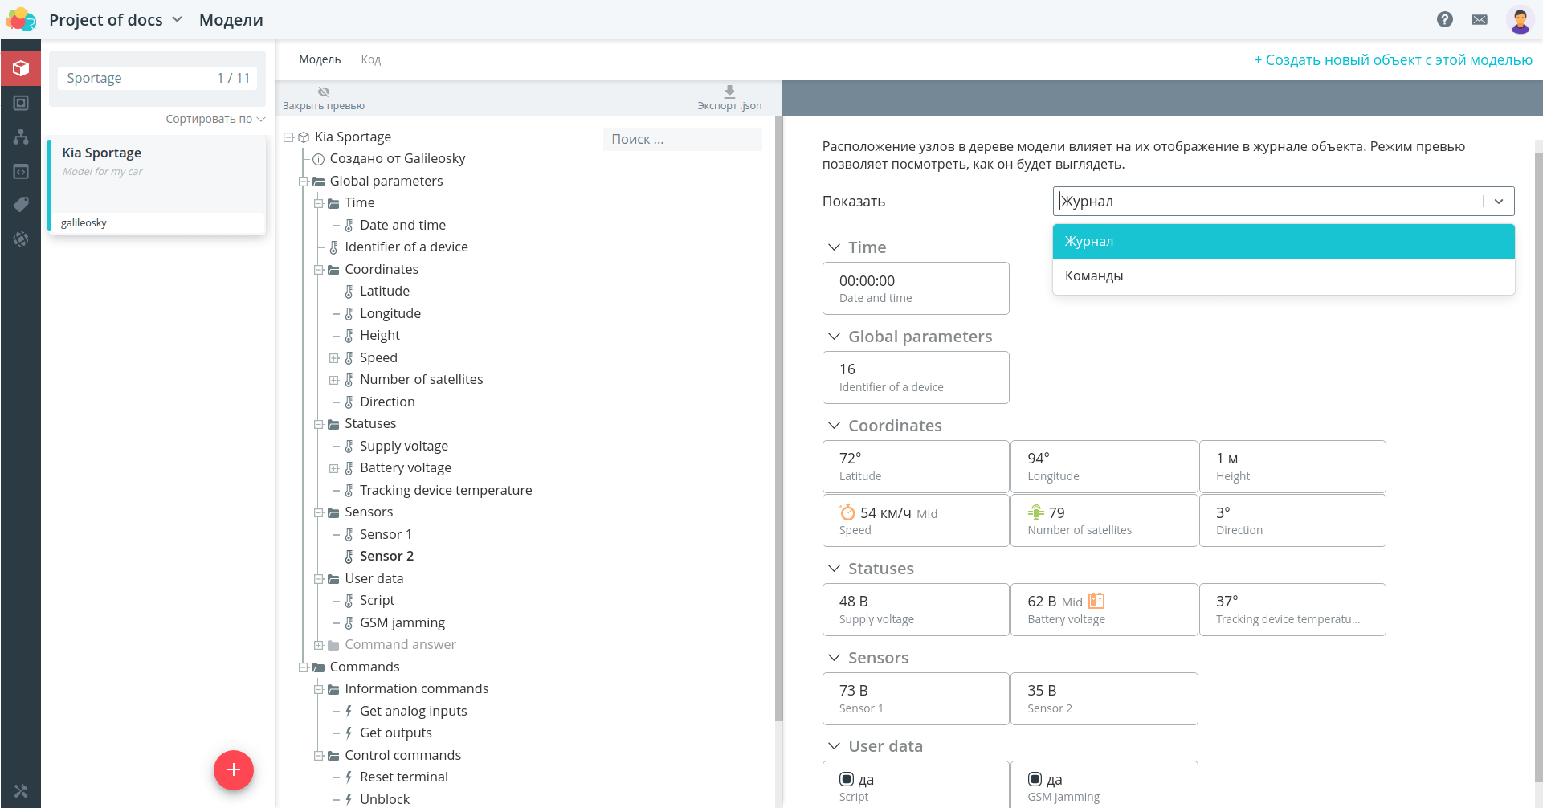This screenshot has width=1543, height=808.
Task: Open the Project of docs dropdown
Action: point(116,20)
